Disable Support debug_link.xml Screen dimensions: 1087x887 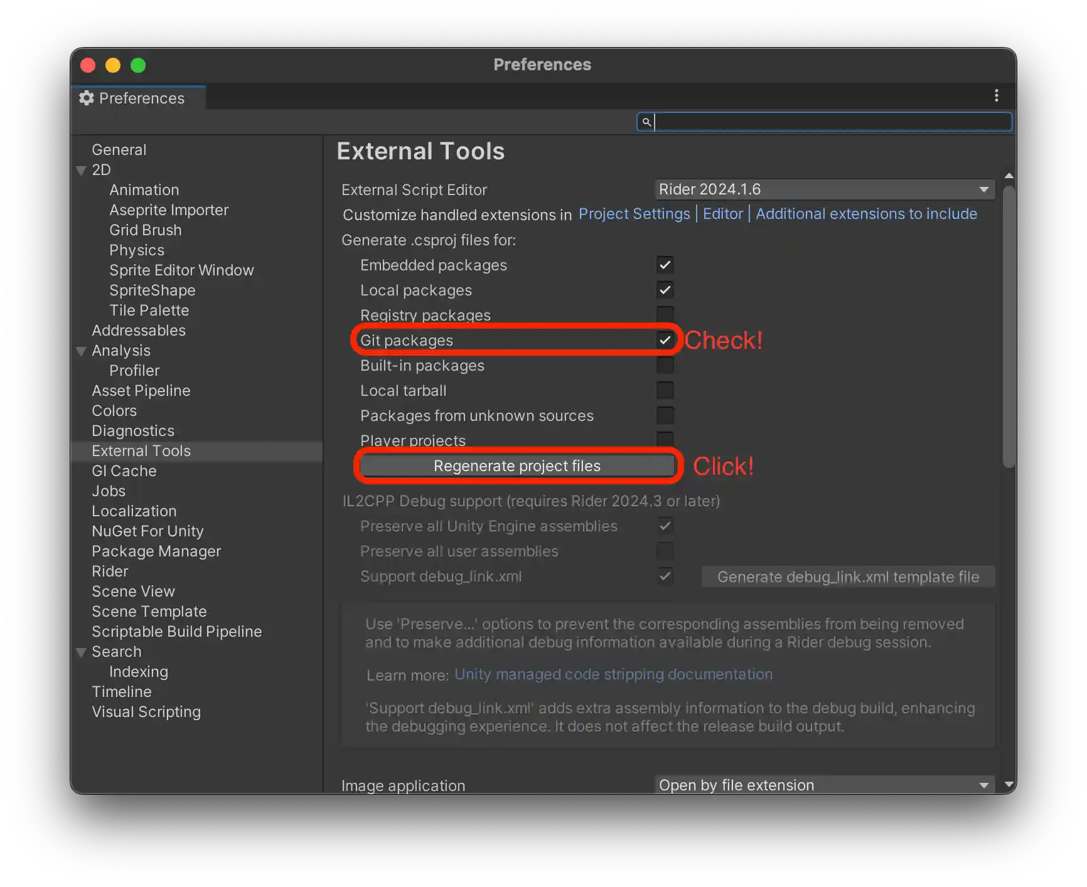click(x=665, y=576)
